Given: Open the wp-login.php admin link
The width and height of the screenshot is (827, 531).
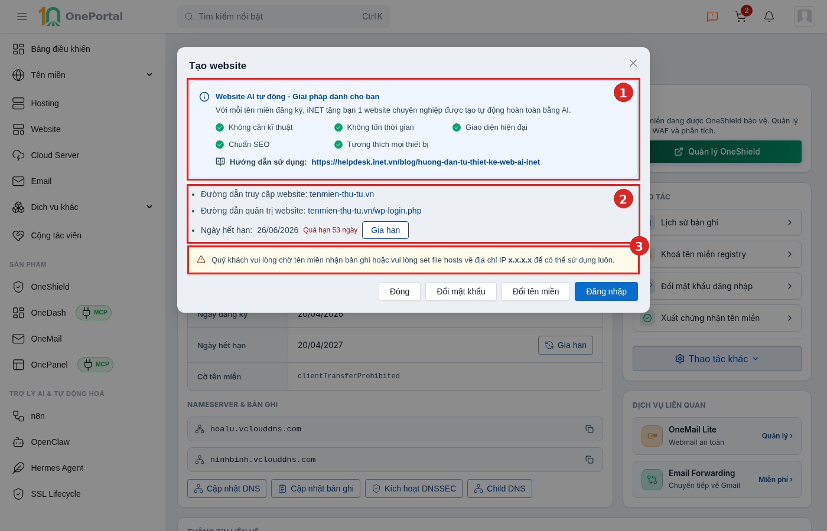Looking at the screenshot, I should click(x=364, y=211).
